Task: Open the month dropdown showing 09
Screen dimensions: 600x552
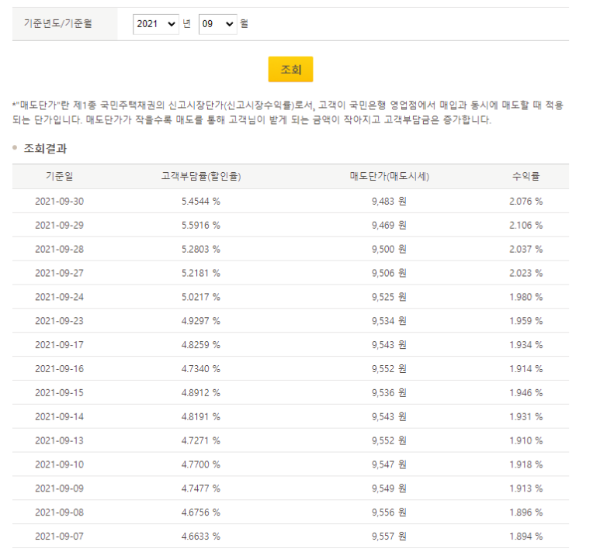Action: click(x=218, y=24)
